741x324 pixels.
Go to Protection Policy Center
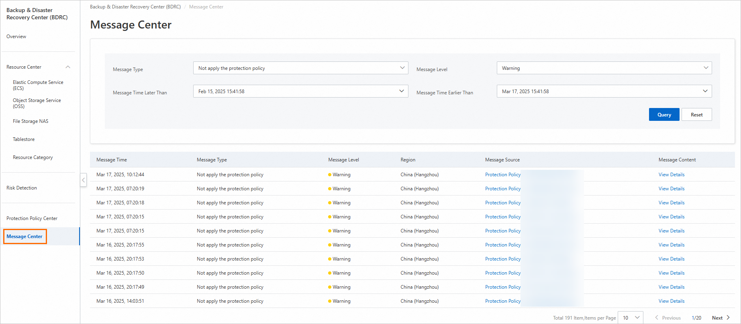coord(32,218)
